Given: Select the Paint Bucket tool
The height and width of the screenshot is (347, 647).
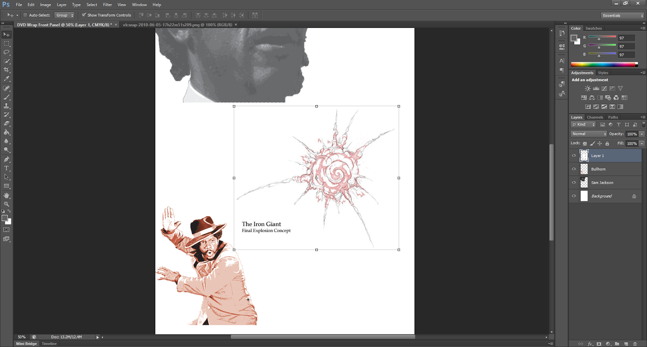Looking at the screenshot, I should [6, 132].
